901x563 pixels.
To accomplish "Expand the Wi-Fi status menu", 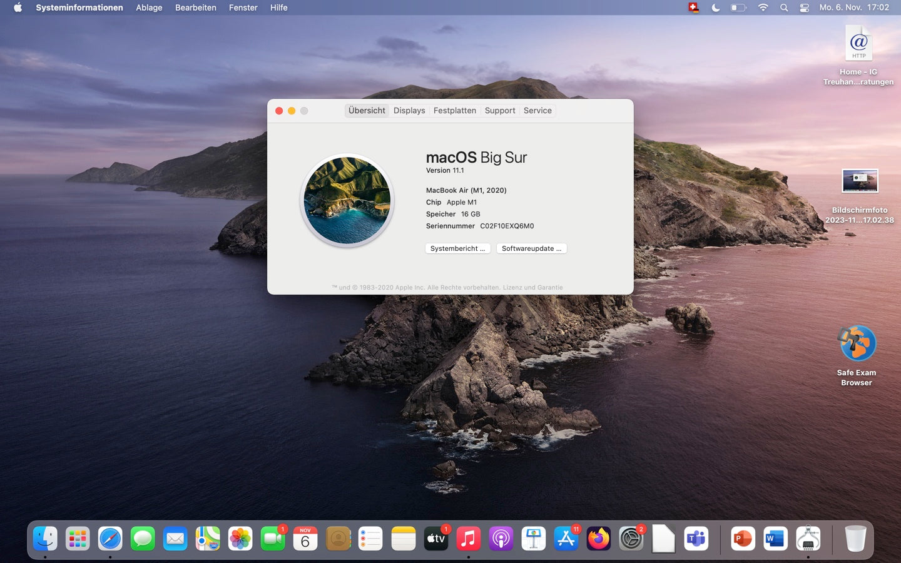I will [x=763, y=8].
